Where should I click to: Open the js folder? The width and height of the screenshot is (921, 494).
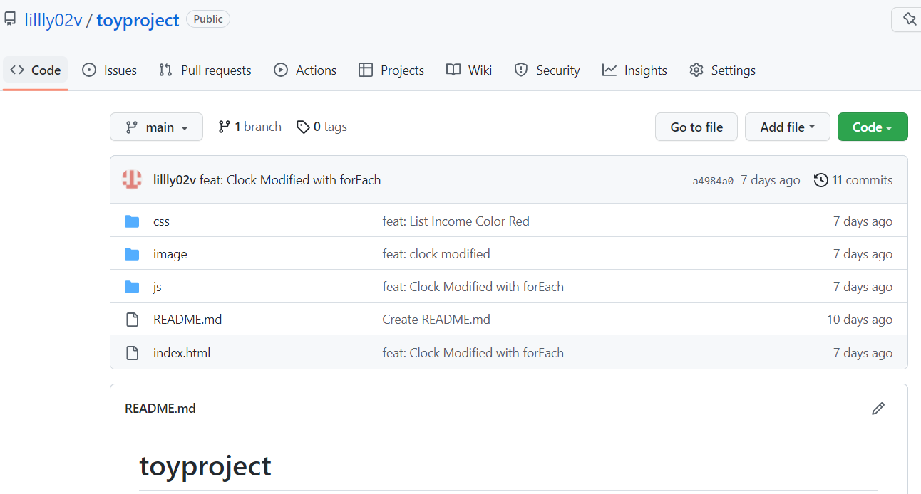click(158, 287)
